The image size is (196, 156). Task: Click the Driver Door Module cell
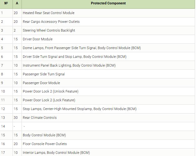pyautogui.click(x=37, y=39)
